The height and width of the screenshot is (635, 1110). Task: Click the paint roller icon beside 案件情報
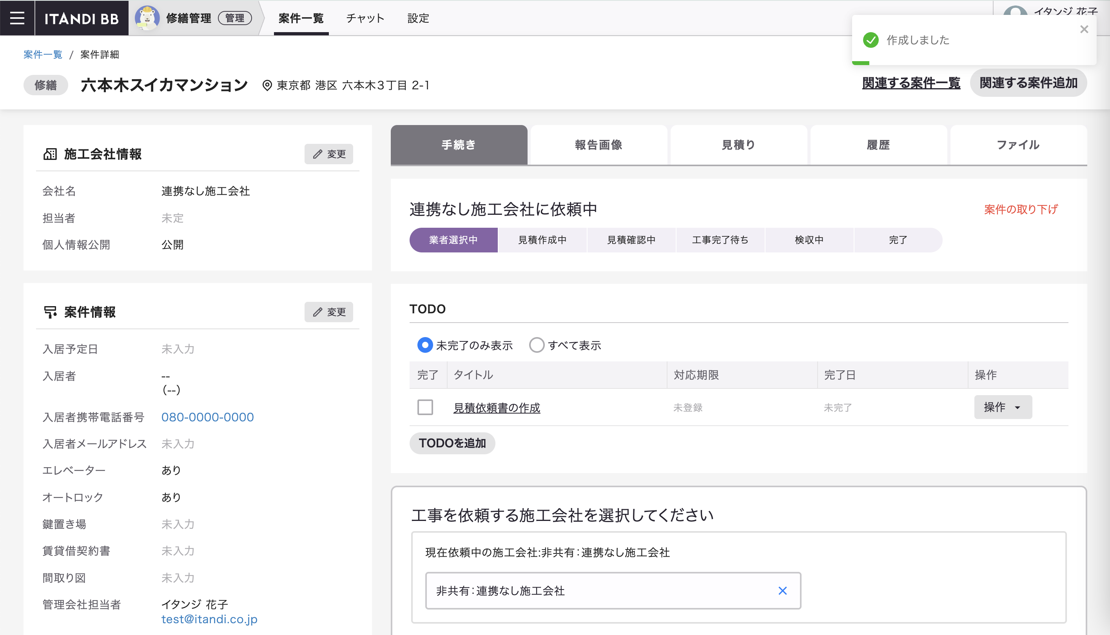coord(50,312)
